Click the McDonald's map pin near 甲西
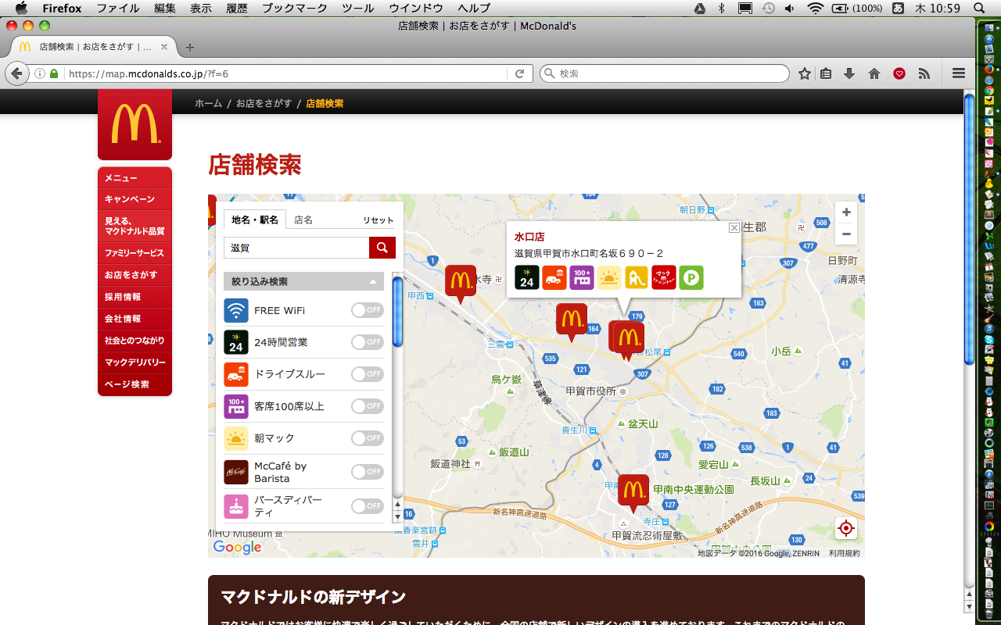1001x625 pixels. tap(461, 283)
